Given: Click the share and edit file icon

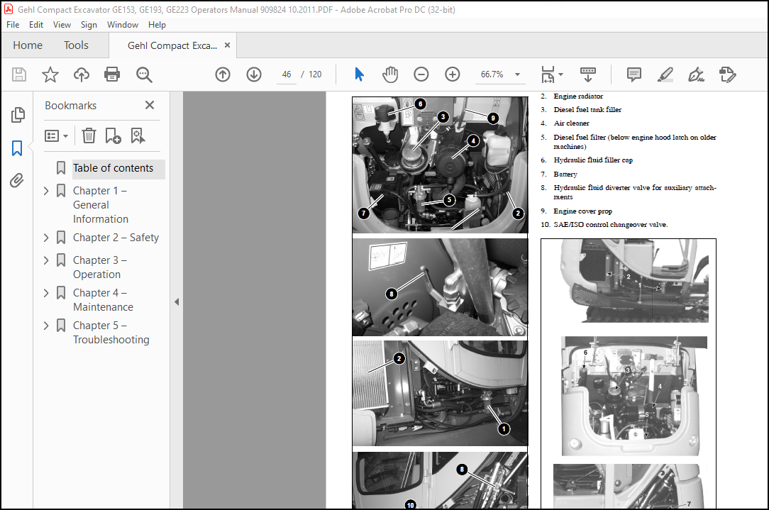Looking at the screenshot, I should point(727,74).
